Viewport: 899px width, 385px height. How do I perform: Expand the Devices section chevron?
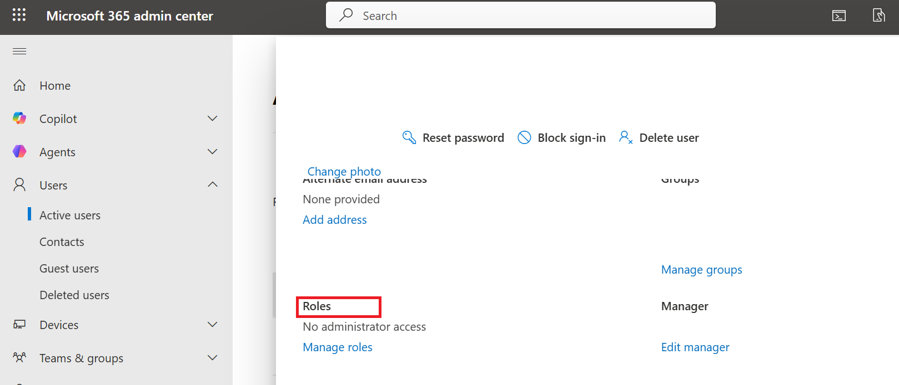212,325
